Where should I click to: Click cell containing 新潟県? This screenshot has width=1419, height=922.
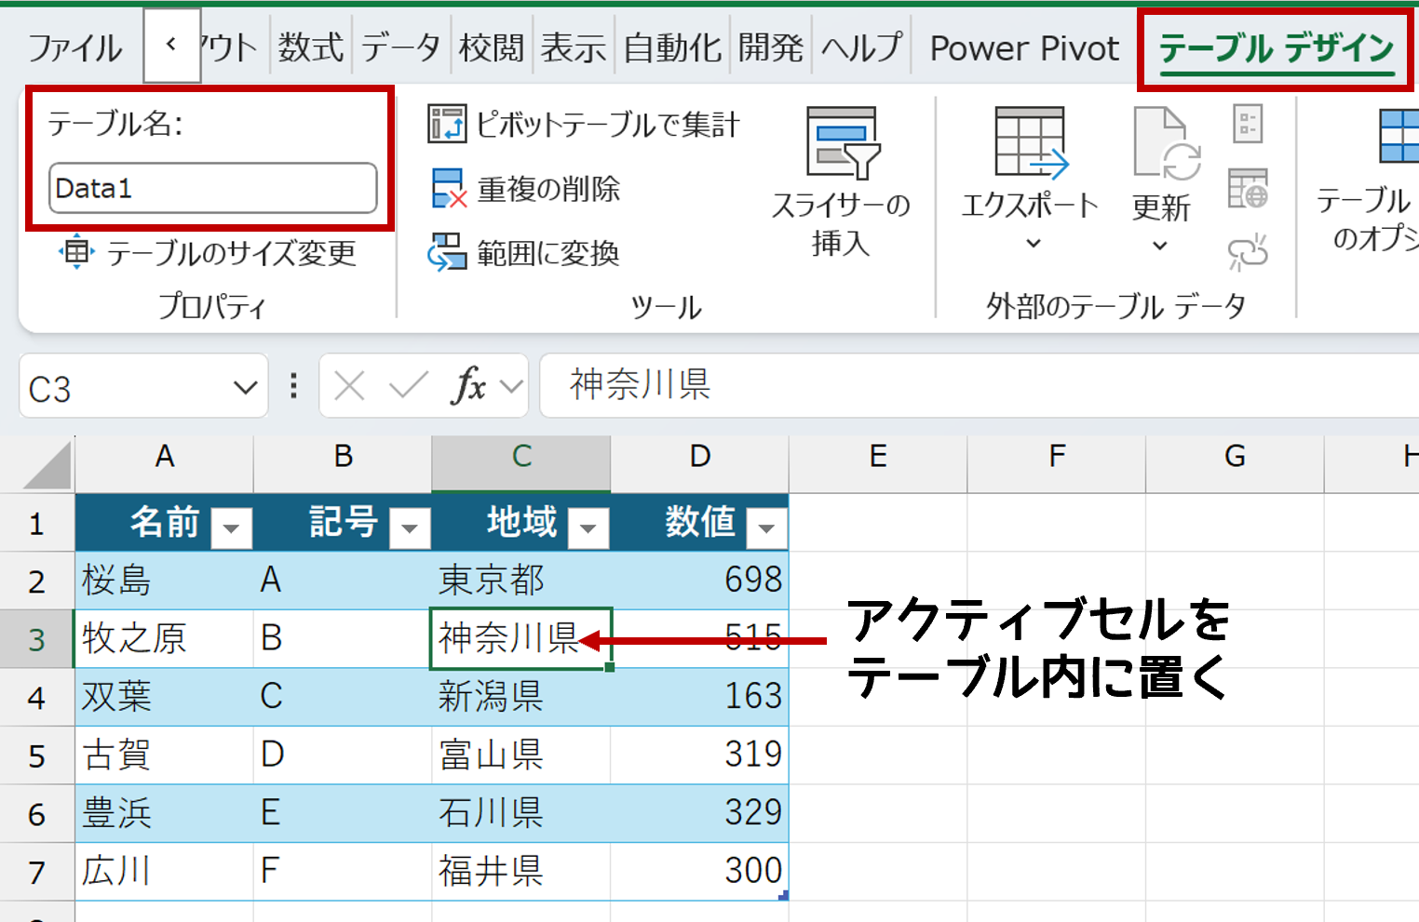(521, 697)
